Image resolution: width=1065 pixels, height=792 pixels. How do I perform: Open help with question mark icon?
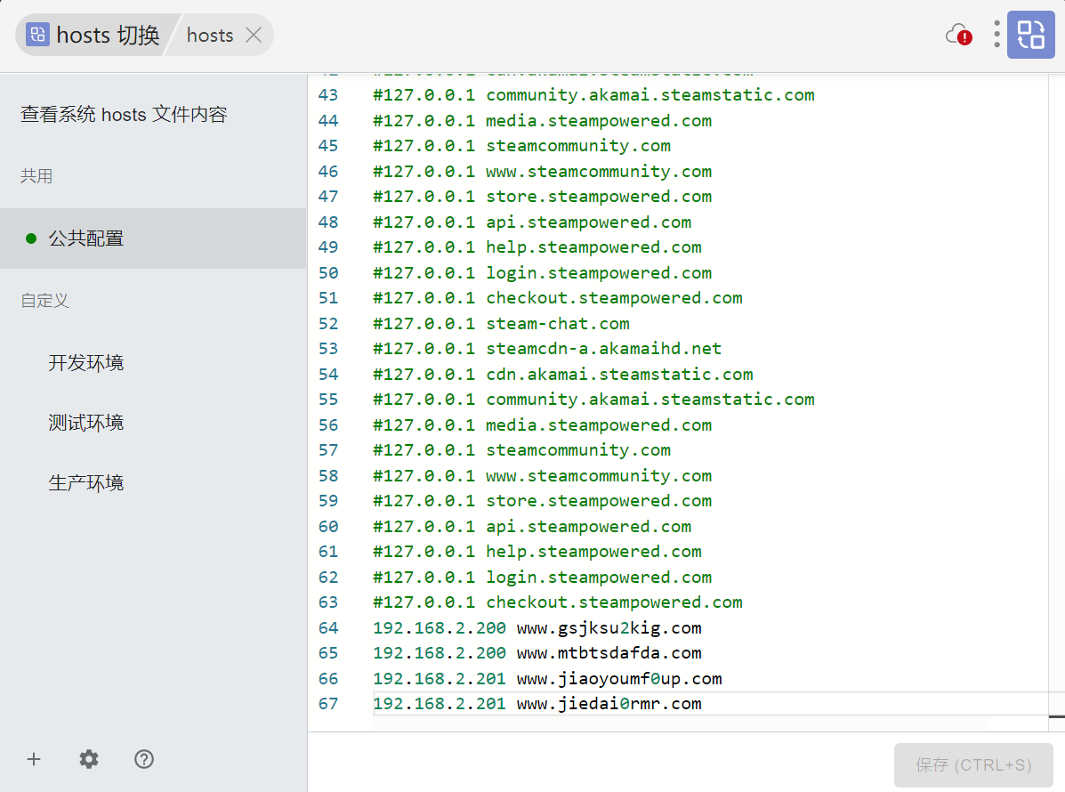(x=144, y=759)
